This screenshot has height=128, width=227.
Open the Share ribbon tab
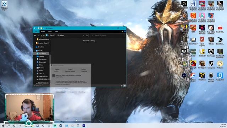click(50, 32)
